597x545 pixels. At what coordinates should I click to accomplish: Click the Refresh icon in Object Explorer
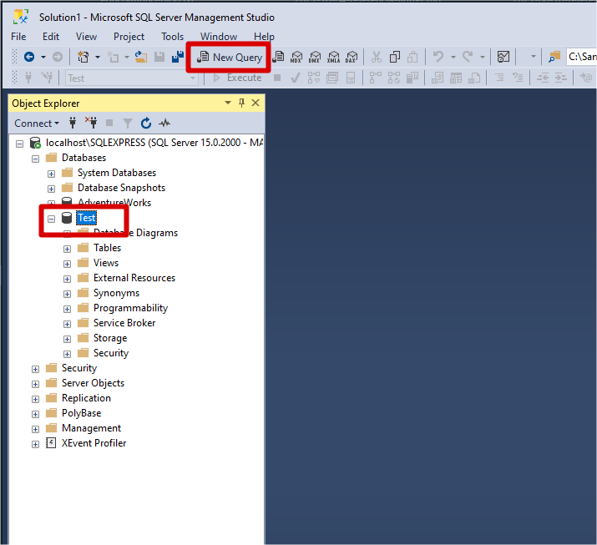click(x=146, y=123)
